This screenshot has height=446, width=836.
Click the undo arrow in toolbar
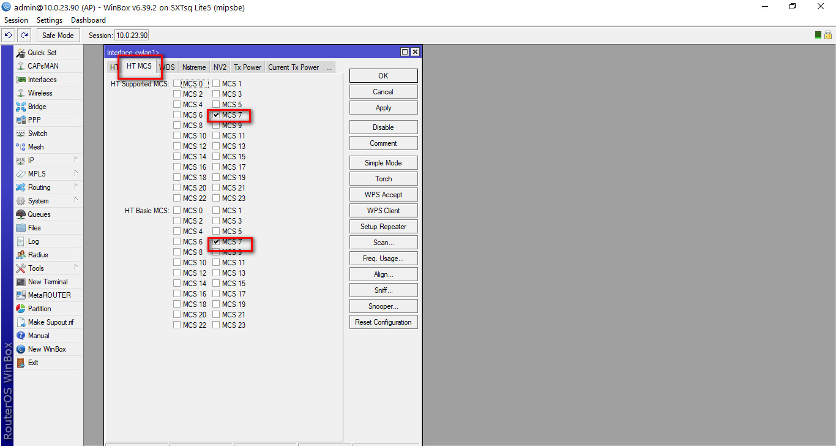tap(9, 36)
